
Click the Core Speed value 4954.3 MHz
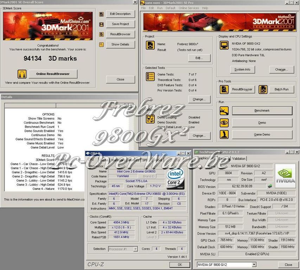pyautogui.click(x=121, y=223)
